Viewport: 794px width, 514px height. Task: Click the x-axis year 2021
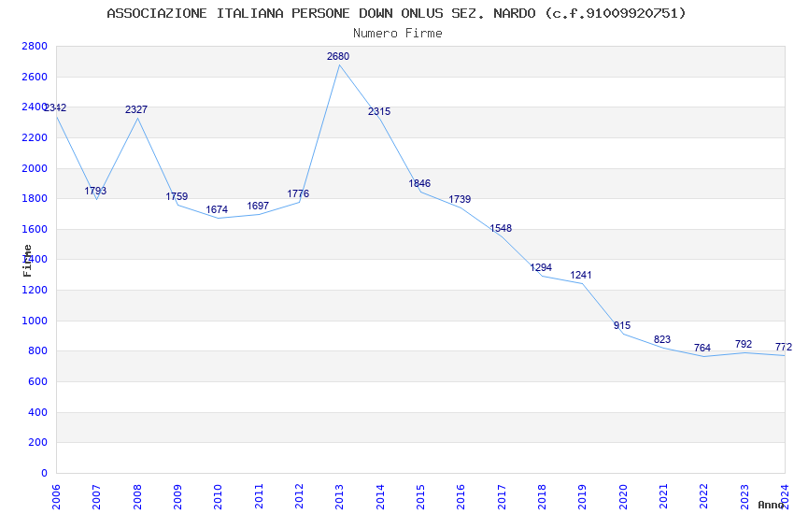tap(663, 496)
